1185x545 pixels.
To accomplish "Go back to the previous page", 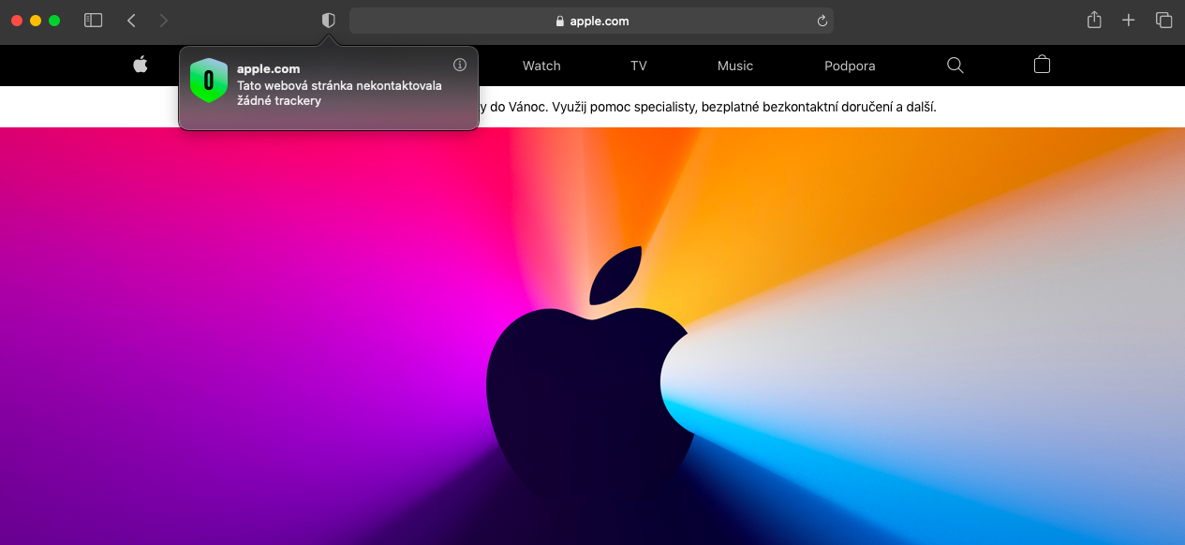I will point(131,21).
